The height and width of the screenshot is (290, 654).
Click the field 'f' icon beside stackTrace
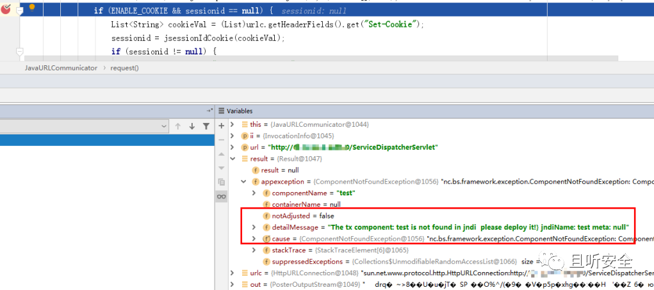tap(266, 250)
